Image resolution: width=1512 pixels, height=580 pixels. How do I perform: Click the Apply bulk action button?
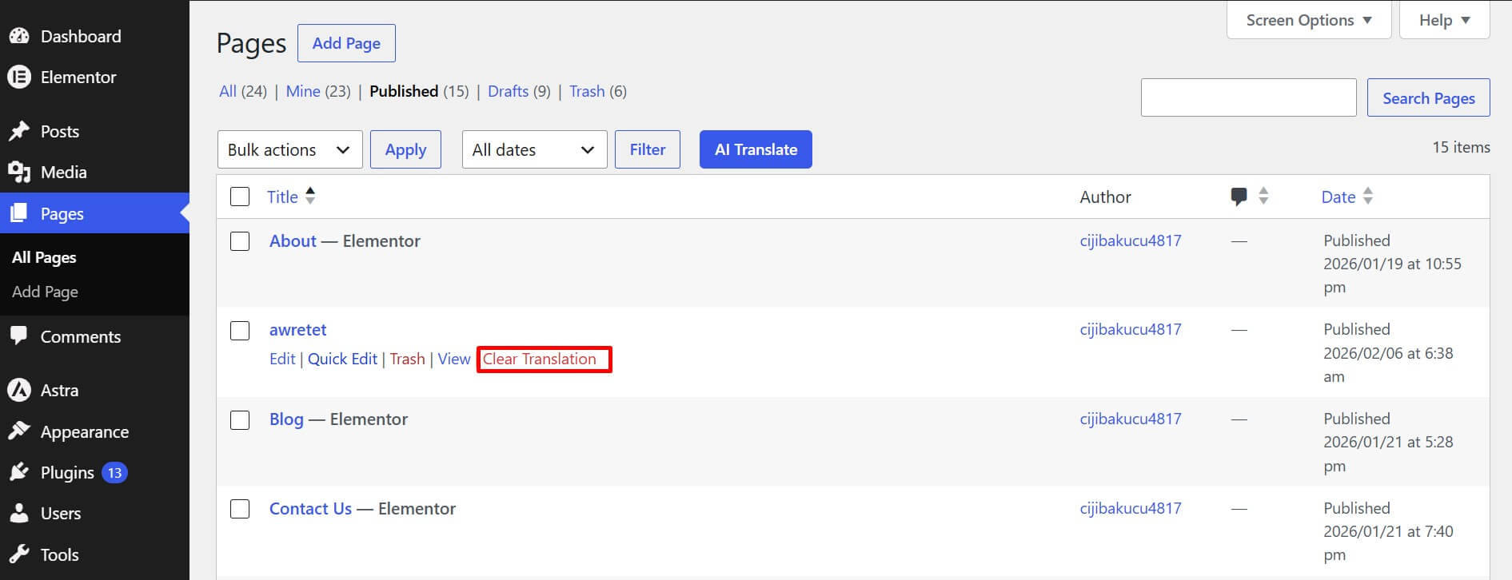tap(405, 149)
